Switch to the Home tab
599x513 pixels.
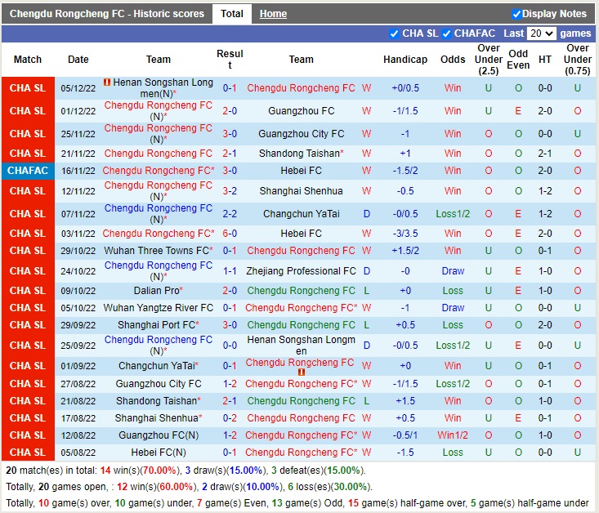[273, 14]
